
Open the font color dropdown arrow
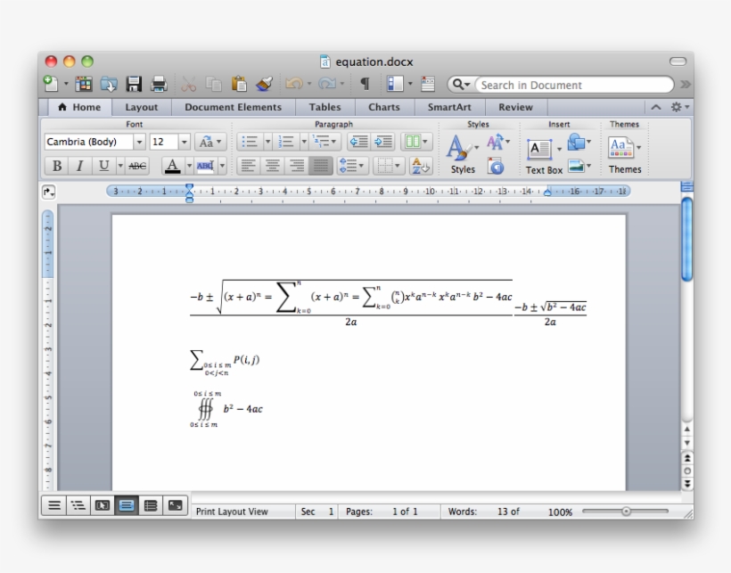(x=188, y=166)
